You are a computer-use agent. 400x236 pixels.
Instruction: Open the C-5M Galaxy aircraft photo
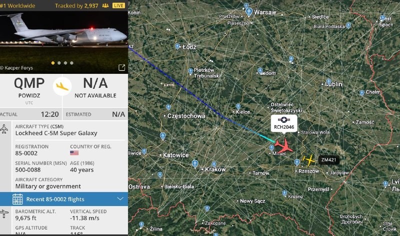coord(64,42)
